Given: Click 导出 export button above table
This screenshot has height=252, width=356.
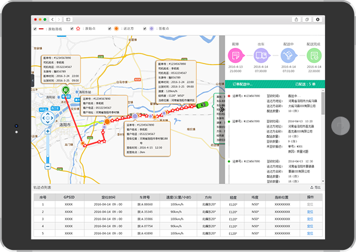Looking at the screenshot, I should tap(316, 187).
